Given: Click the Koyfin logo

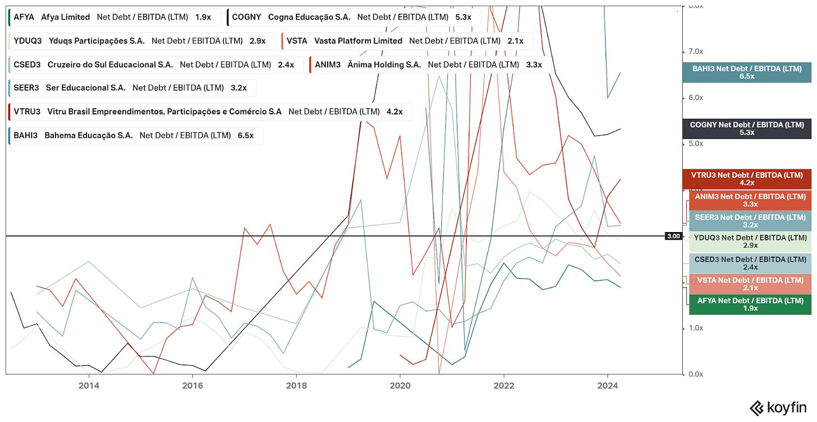Looking at the screenshot, I should tap(779, 407).
